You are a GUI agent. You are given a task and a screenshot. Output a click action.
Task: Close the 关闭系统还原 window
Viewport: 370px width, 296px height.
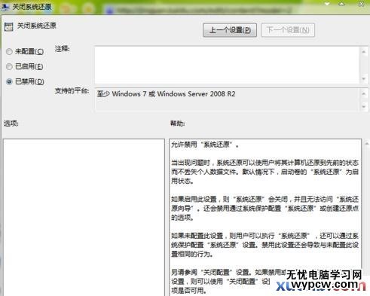click(361, 4)
